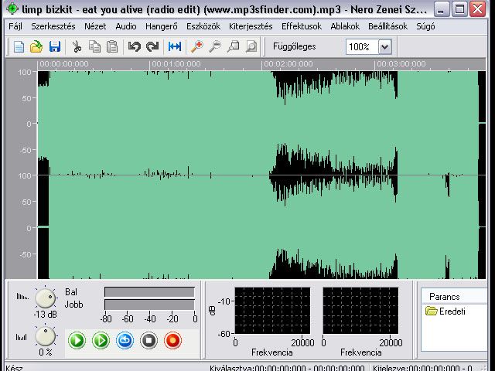Select the whole track with the blue arrows icon
Viewport: 495px width, 371px height.
tap(175, 46)
